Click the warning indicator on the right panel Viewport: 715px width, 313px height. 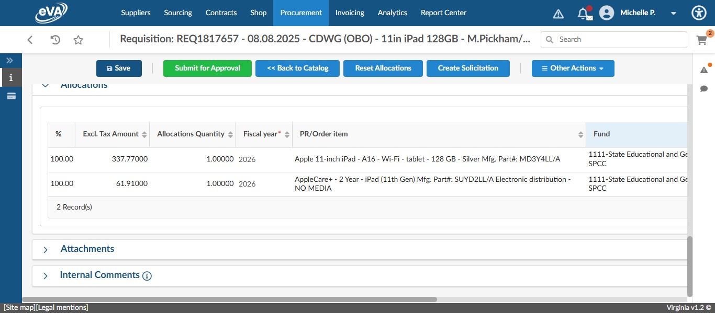pos(704,68)
